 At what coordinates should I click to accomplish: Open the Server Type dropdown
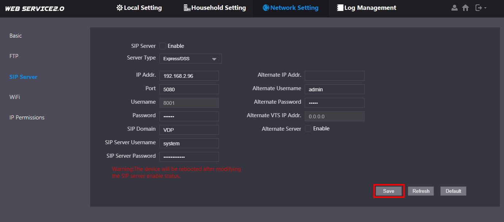point(191,59)
